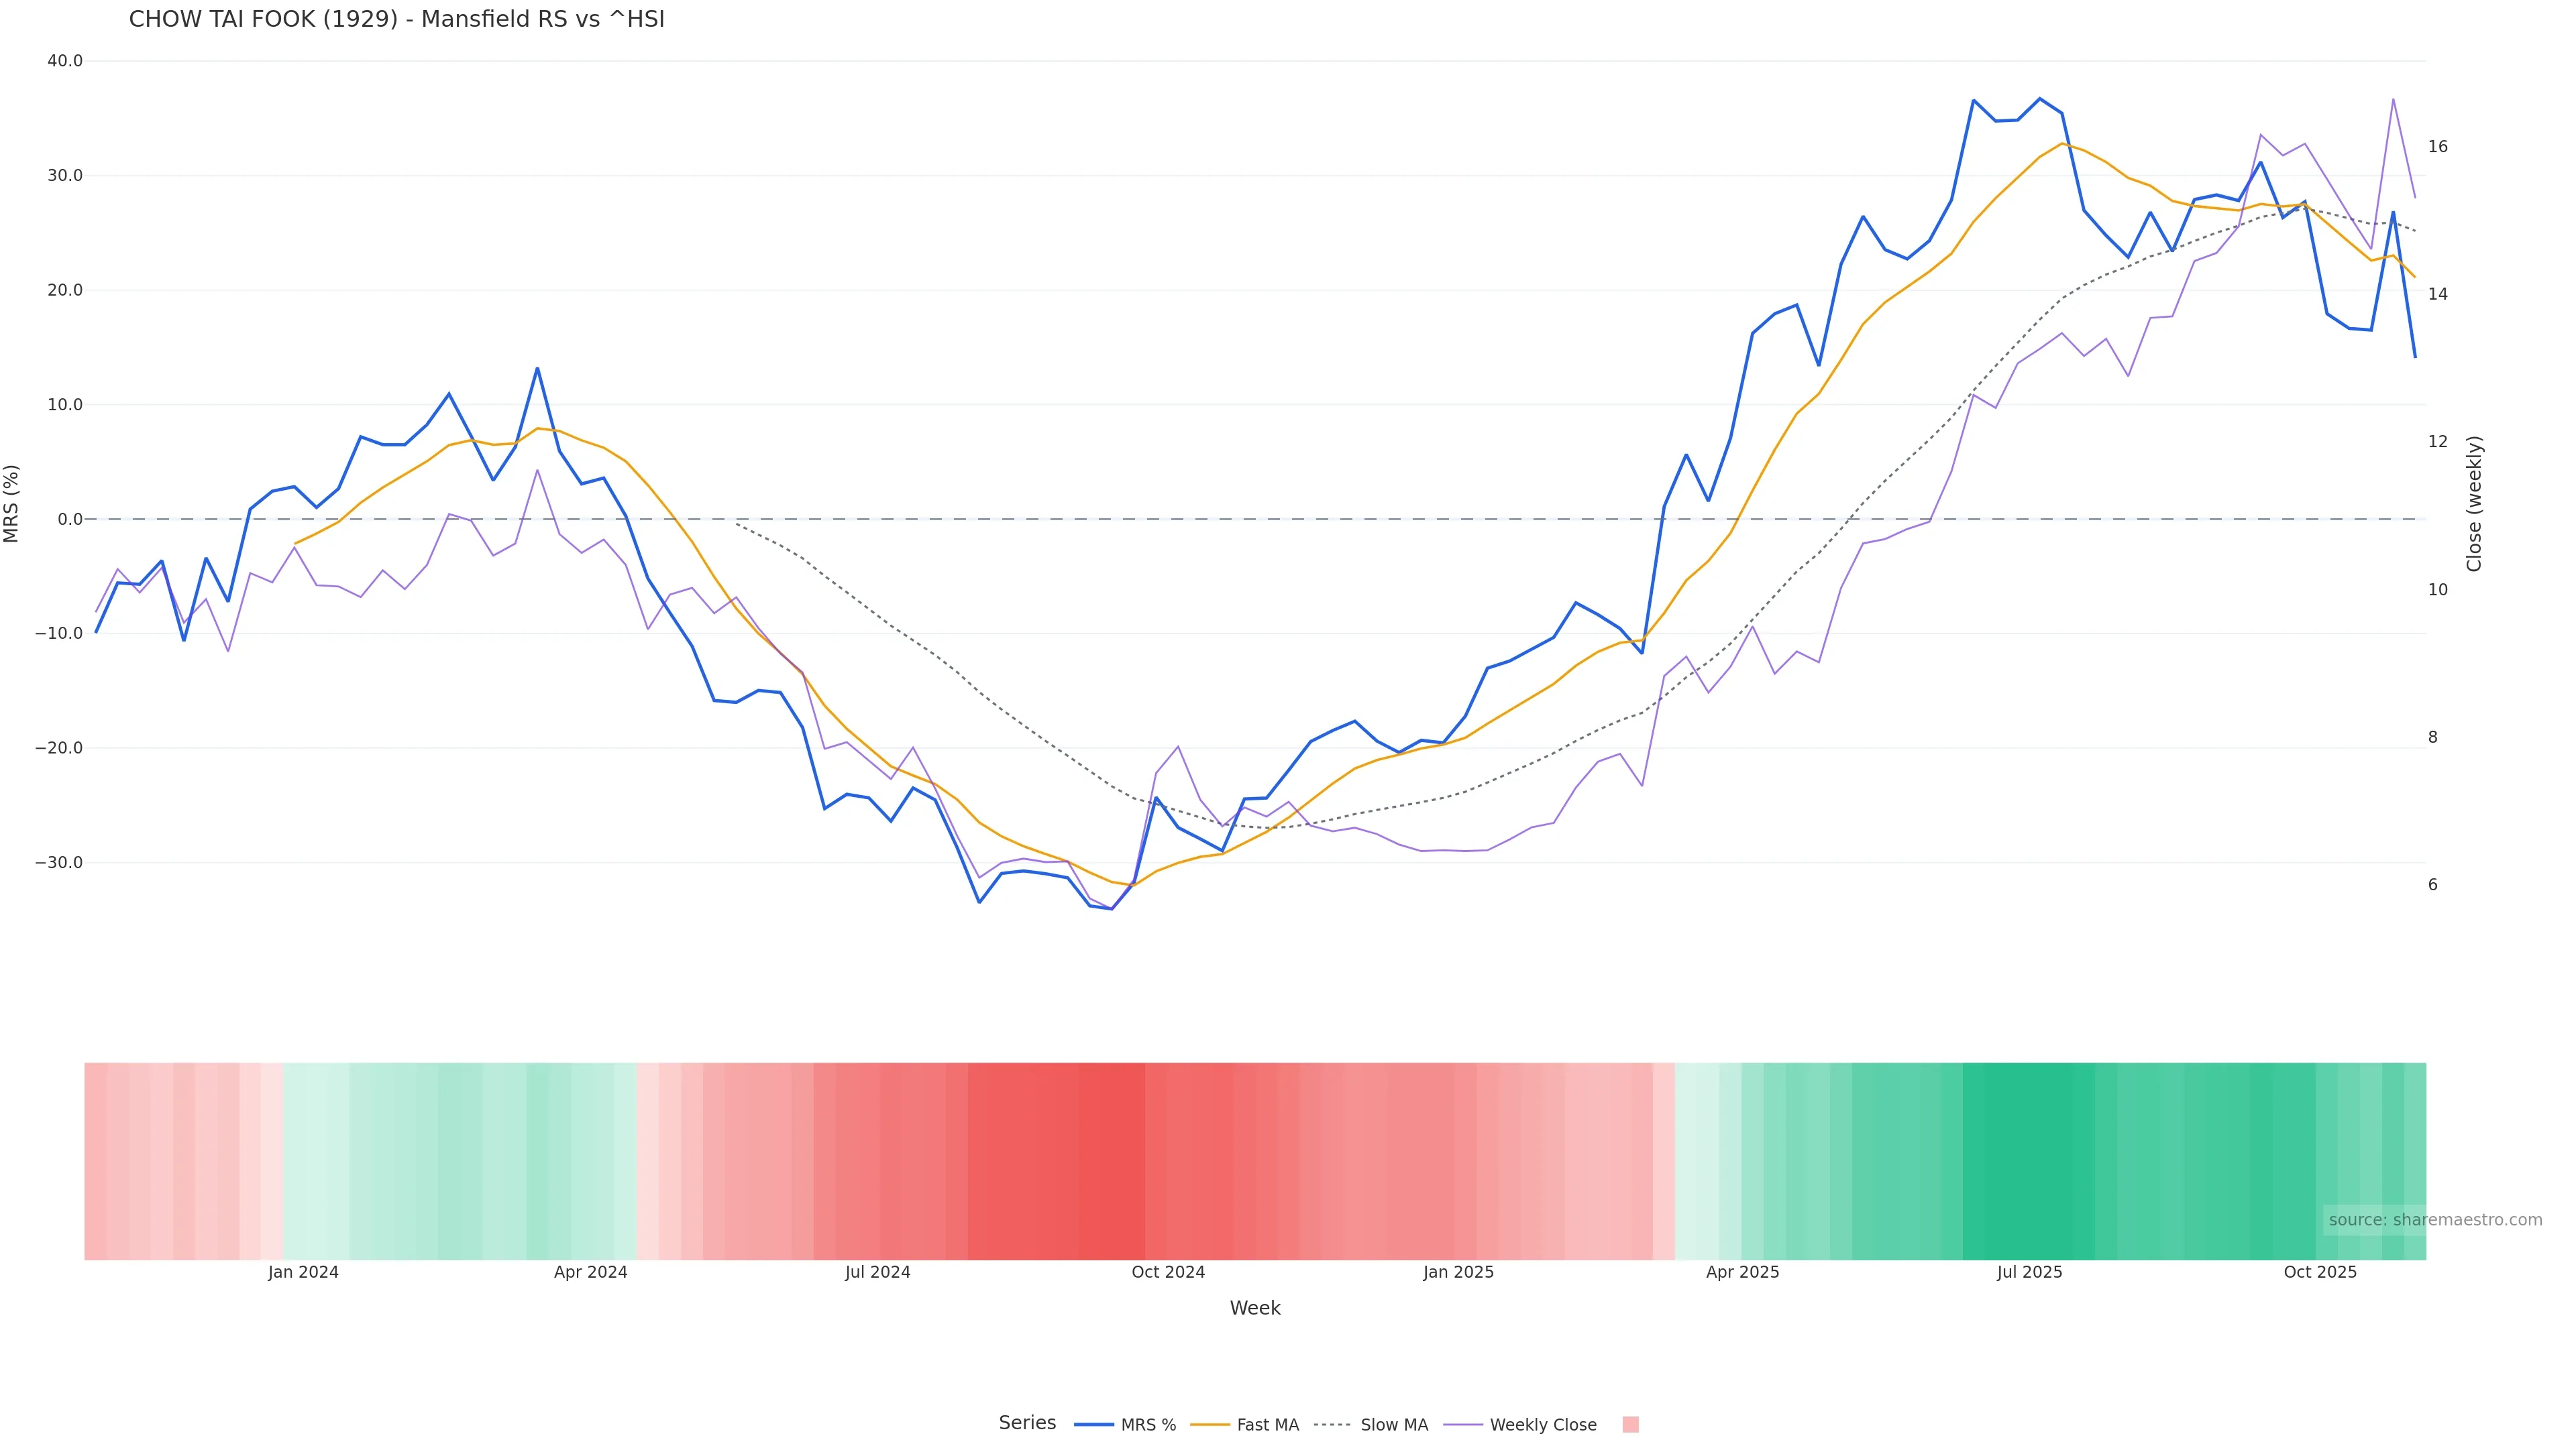Select the Jul 2025 week label
2576x1448 pixels.
[2029, 1273]
